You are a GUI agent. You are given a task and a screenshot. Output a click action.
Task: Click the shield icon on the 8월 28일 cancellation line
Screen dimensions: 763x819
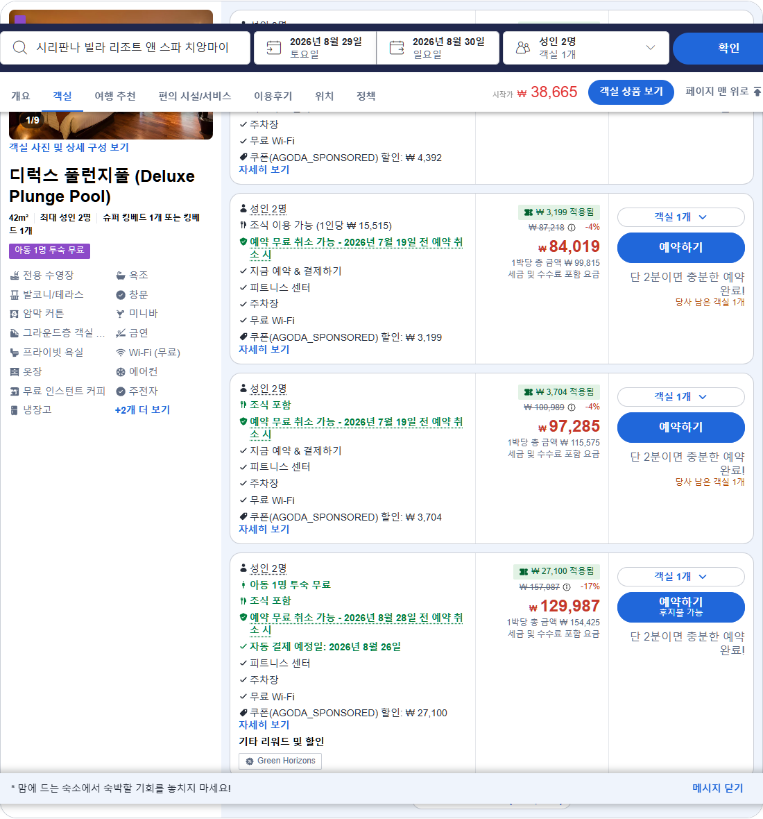(x=243, y=618)
